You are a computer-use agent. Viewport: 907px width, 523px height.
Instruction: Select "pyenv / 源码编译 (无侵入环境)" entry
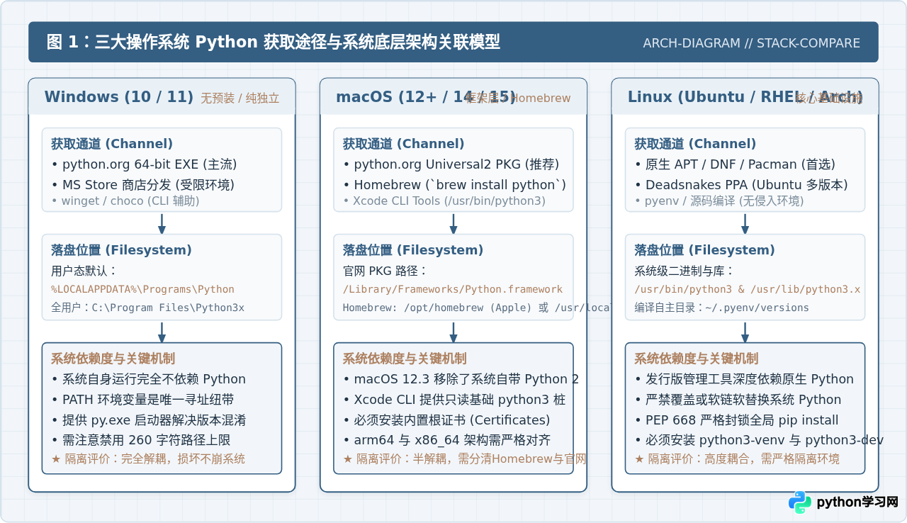[719, 201]
